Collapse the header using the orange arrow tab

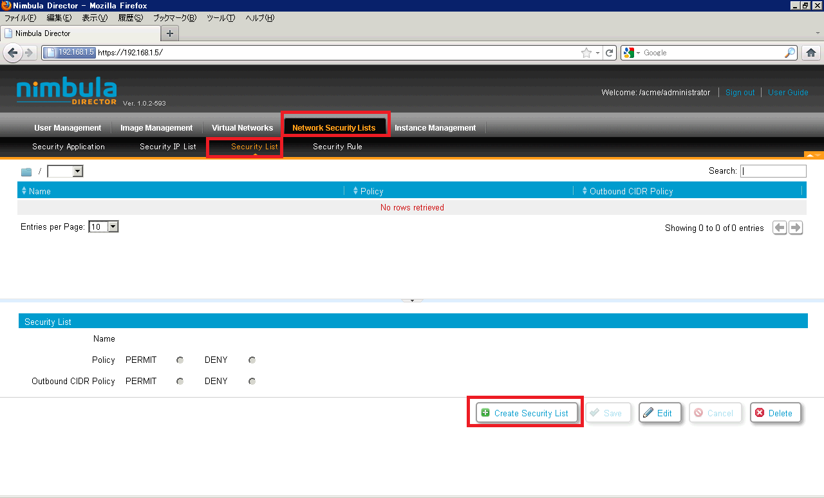pyautogui.click(x=814, y=155)
